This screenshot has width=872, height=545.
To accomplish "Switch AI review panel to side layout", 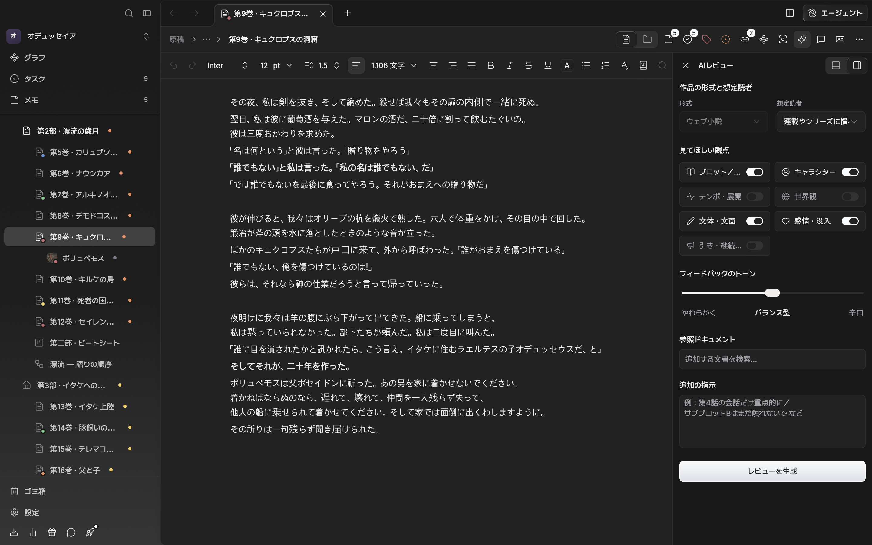I will click(857, 65).
